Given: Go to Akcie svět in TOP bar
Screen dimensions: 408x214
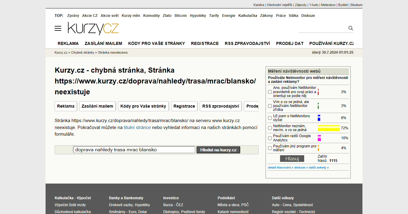Looking at the screenshot, I should click(x=110, y=16).
